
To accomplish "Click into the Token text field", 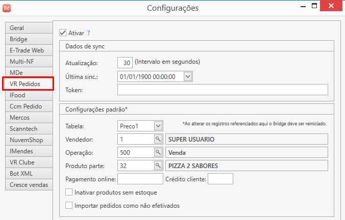I will tap(223, 90).
